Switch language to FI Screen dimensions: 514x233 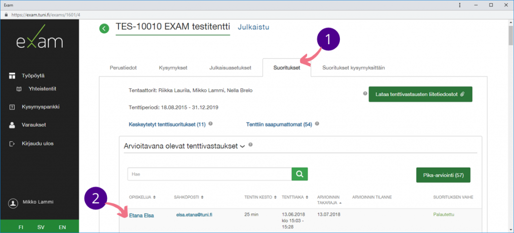(x=21, y=227)
